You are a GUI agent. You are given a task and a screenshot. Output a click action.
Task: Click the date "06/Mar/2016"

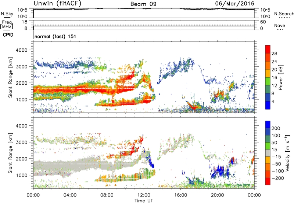tap(234, 4)
